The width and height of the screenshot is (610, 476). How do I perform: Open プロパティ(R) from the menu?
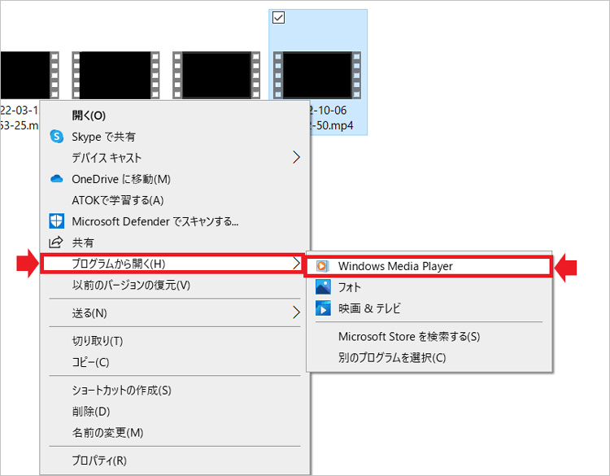(x=175, y=461)
